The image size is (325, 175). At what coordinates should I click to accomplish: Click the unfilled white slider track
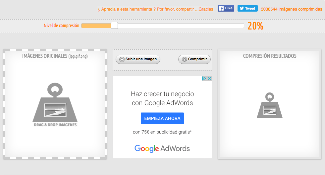point(181,26)
